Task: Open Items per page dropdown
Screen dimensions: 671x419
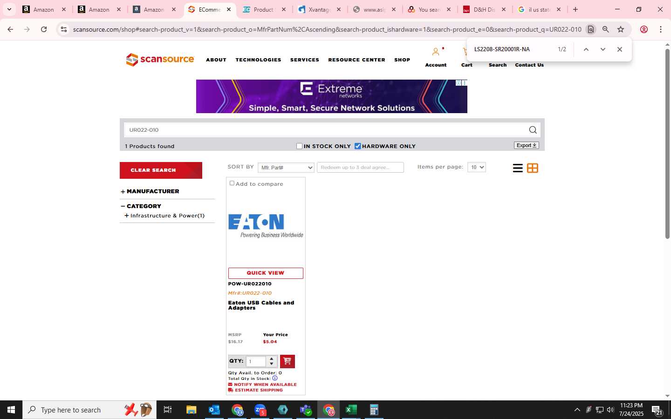Action: (477, 167)
